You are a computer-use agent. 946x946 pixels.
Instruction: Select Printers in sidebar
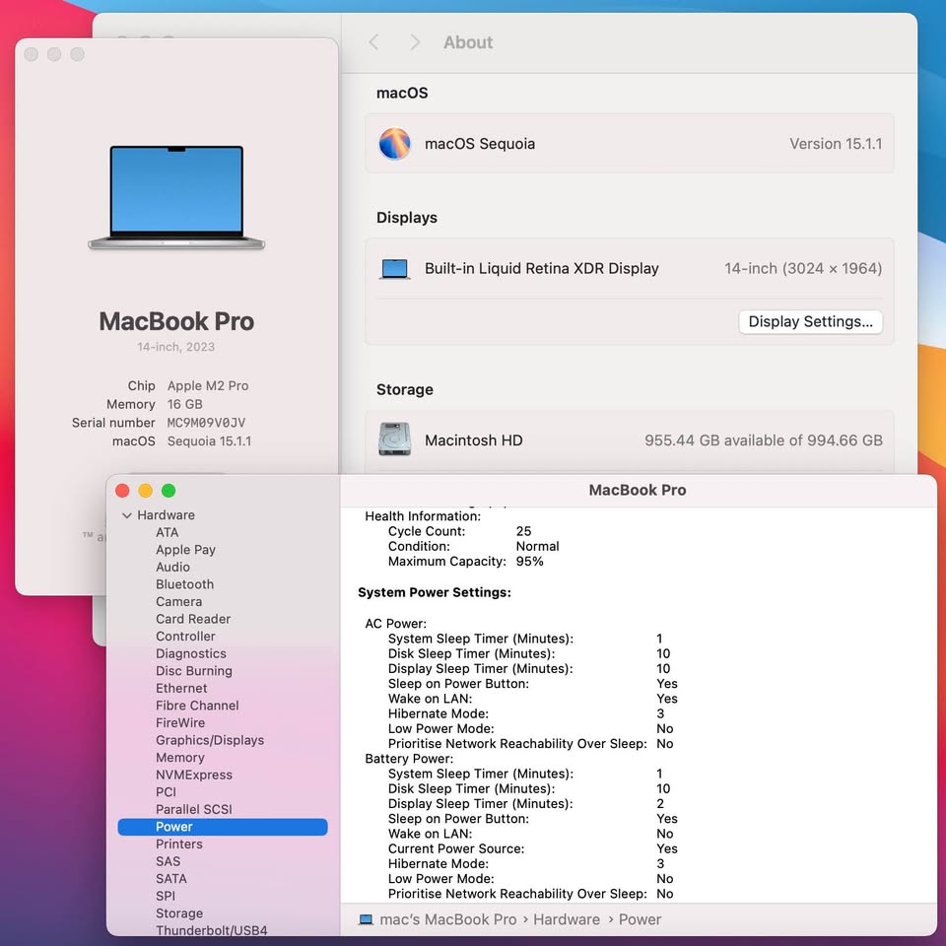tap(178, 845)
